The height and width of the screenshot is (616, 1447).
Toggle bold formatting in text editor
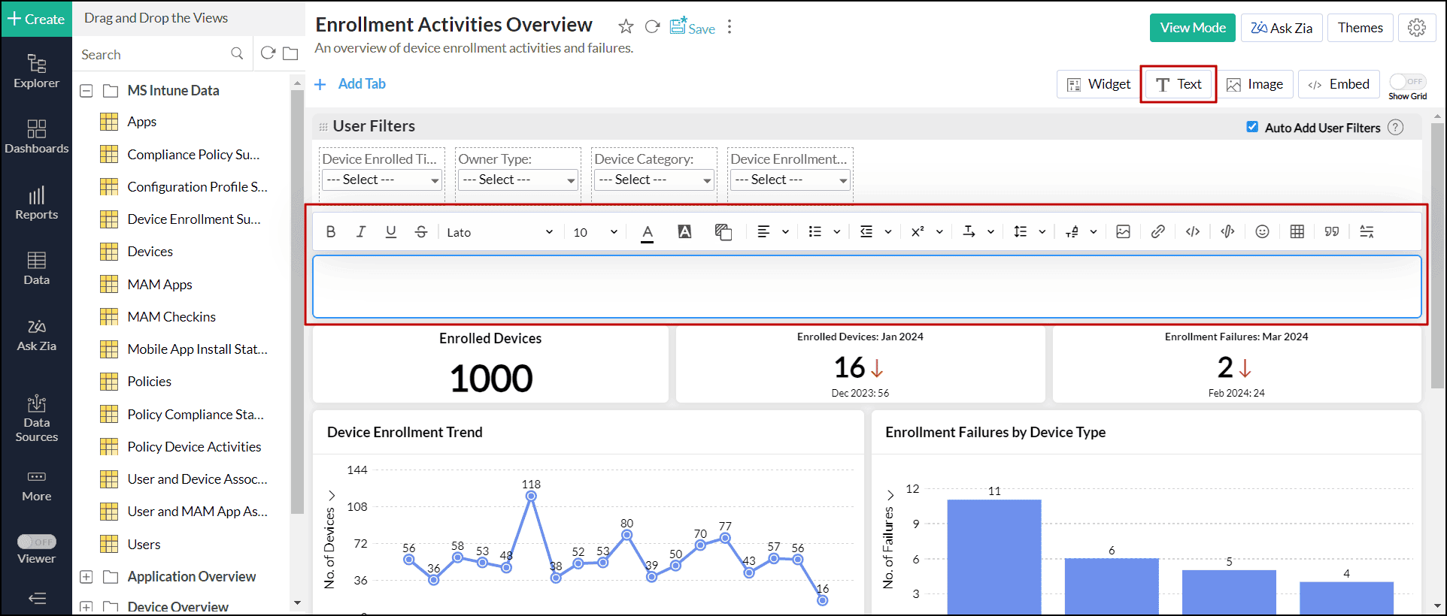(x=331, y=232)
